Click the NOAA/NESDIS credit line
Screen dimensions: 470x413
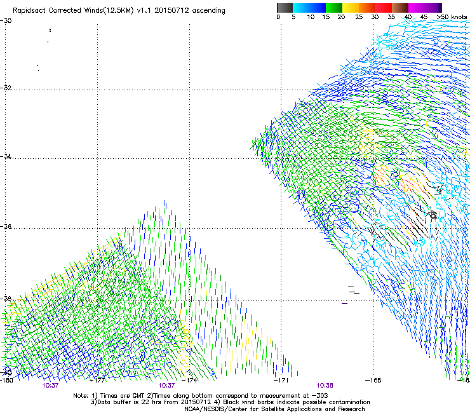coord(274,409)
